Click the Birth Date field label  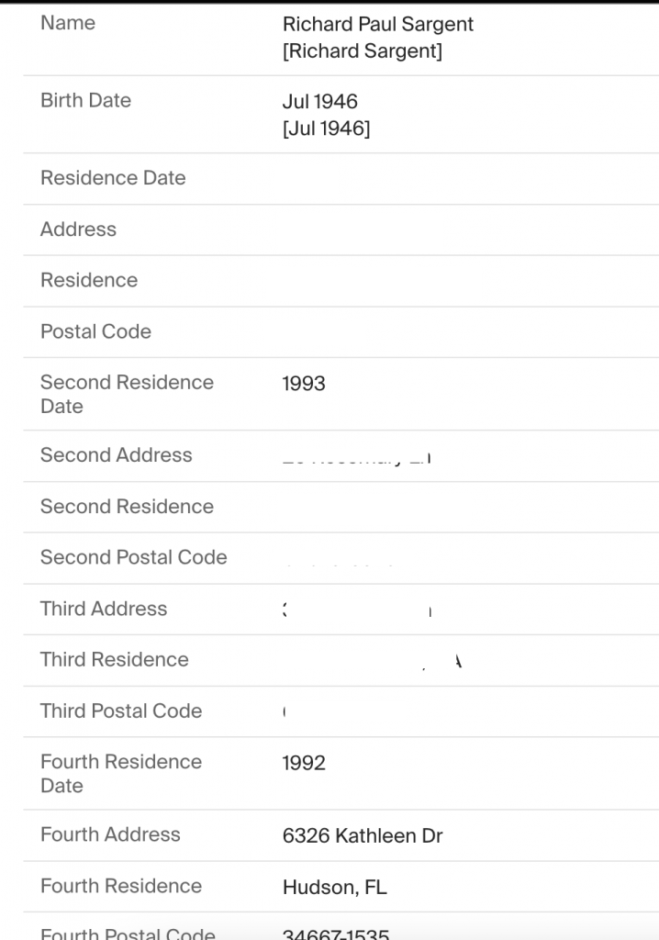point(85,101)
